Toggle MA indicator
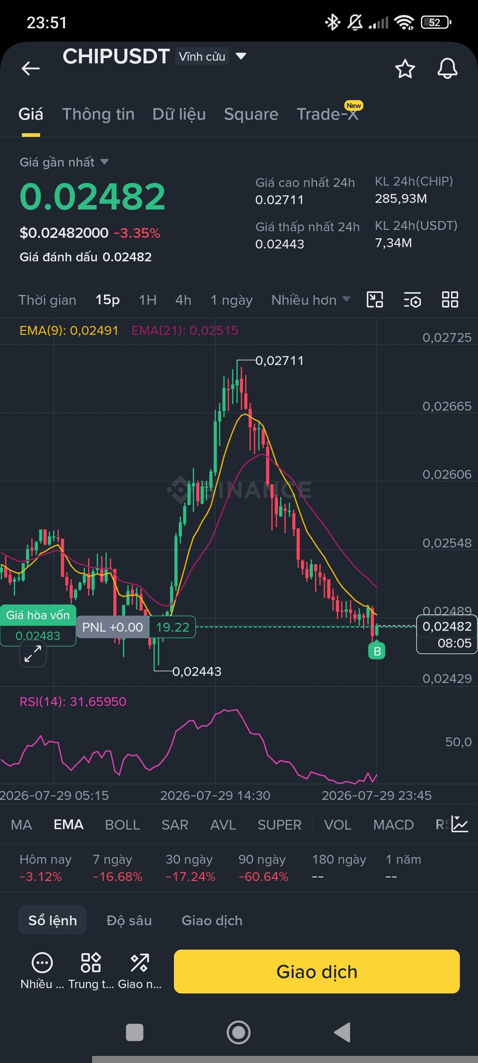The image size is (478, 1063). coord(21,825)
